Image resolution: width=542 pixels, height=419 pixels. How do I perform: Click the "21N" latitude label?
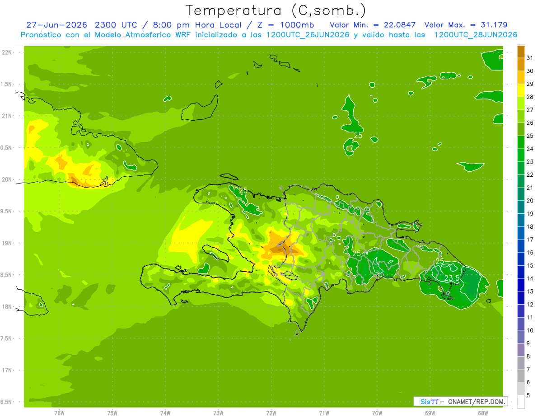pos(7,116)
